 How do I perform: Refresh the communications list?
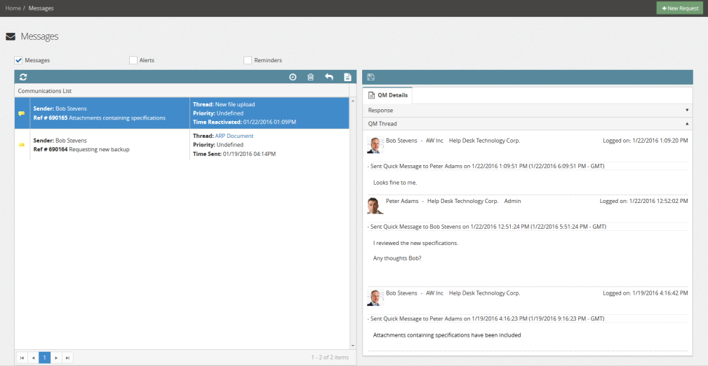tap(23, 77)
